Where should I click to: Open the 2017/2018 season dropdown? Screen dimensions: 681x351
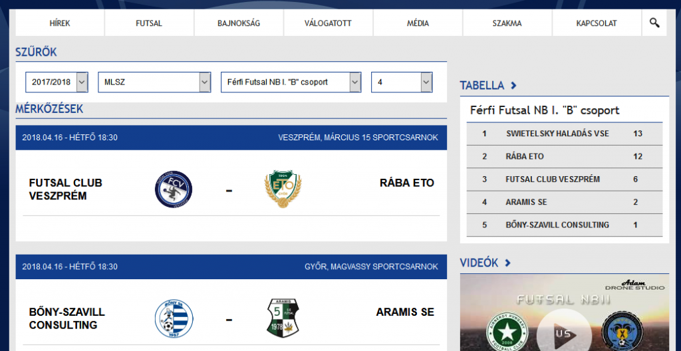(x=57, y=82)
